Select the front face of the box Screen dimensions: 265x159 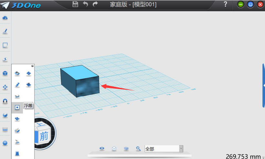pyautogui.click(x=87, y=87)
